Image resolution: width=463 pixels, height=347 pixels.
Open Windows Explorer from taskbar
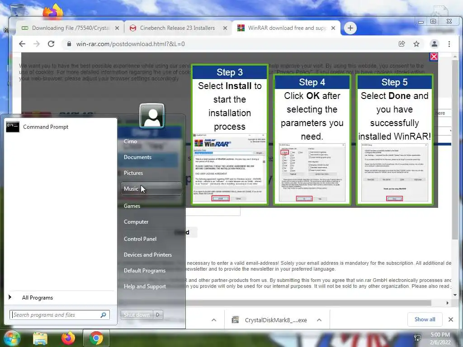[40, 338]
